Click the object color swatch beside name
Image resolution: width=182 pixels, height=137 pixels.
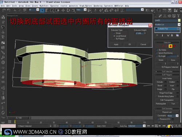179,20
